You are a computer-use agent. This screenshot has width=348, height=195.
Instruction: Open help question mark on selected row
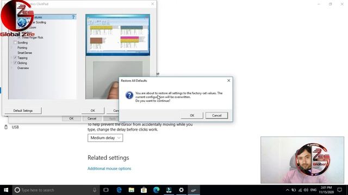point(73,17)
